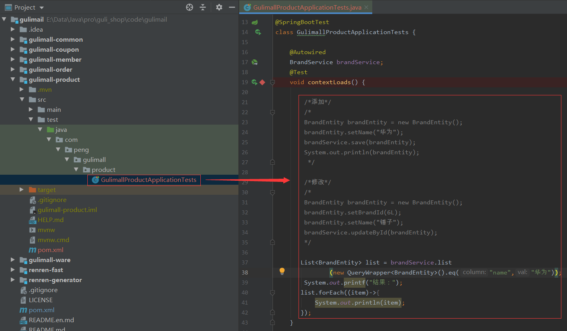The image size is (567, 331).
Task: Click the LICENSE file icon
Action: [23, 300]
